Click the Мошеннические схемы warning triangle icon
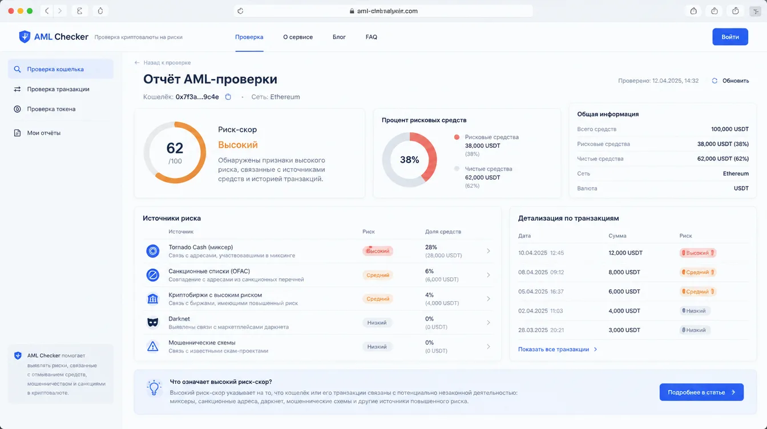767x429 pixels. point(152,346)
